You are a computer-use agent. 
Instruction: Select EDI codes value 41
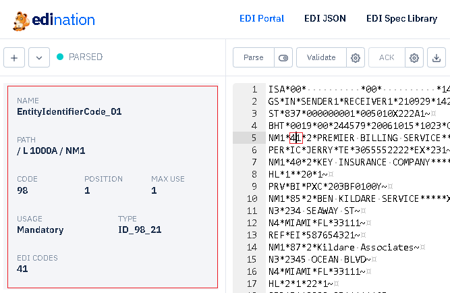[x=22, y=269]
